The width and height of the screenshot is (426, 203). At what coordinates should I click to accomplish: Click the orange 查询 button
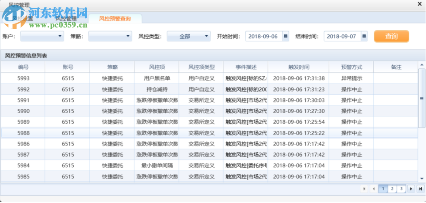pyautogui.click(x=391, y=36)
